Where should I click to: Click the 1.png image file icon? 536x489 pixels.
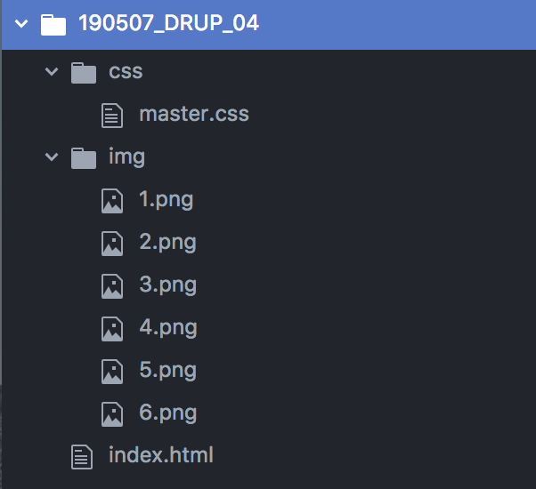pos(112,201)
